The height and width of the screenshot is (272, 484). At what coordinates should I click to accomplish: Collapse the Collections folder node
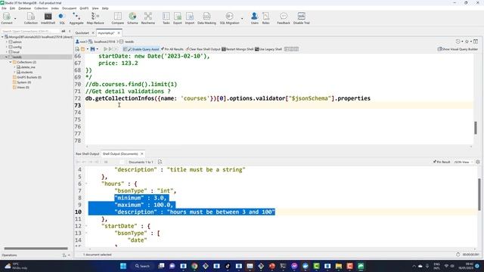pos(11,62)
